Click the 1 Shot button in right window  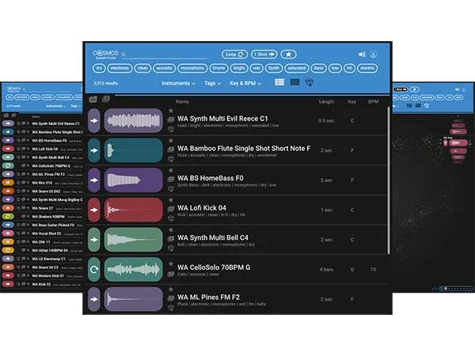point(401,89)
